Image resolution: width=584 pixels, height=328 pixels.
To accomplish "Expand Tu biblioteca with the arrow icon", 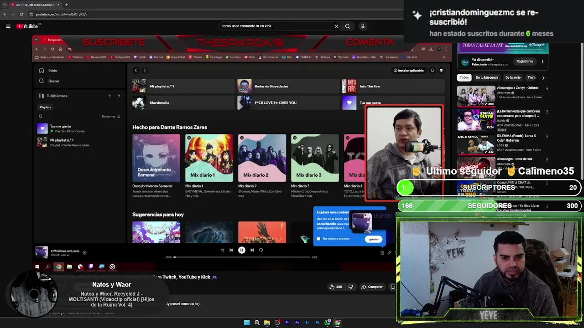I will 118,96.
